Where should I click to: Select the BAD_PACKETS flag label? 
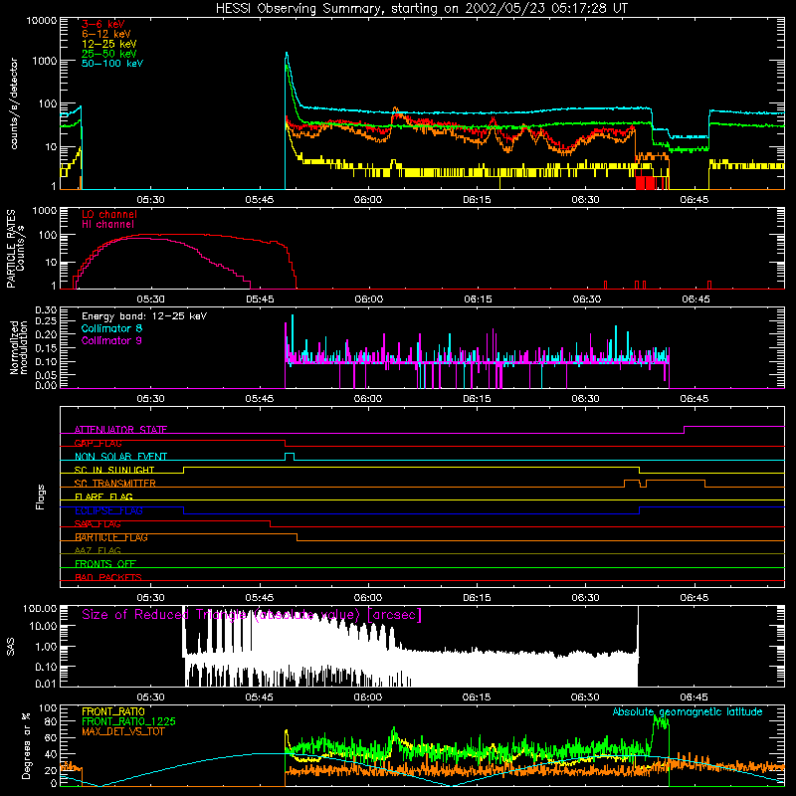click(108, 577)
